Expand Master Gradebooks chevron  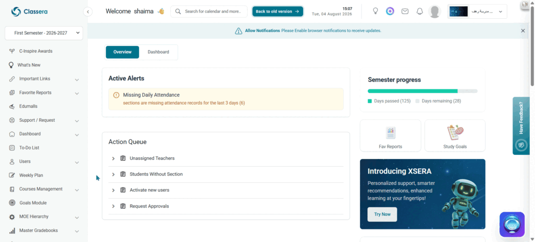77,231
